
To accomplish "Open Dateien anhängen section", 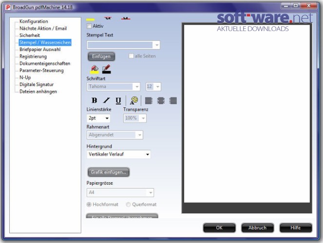I will 38,91.
